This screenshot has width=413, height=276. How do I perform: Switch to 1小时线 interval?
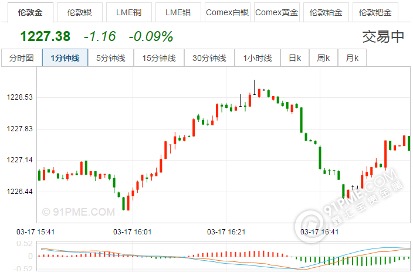point(258,58)
